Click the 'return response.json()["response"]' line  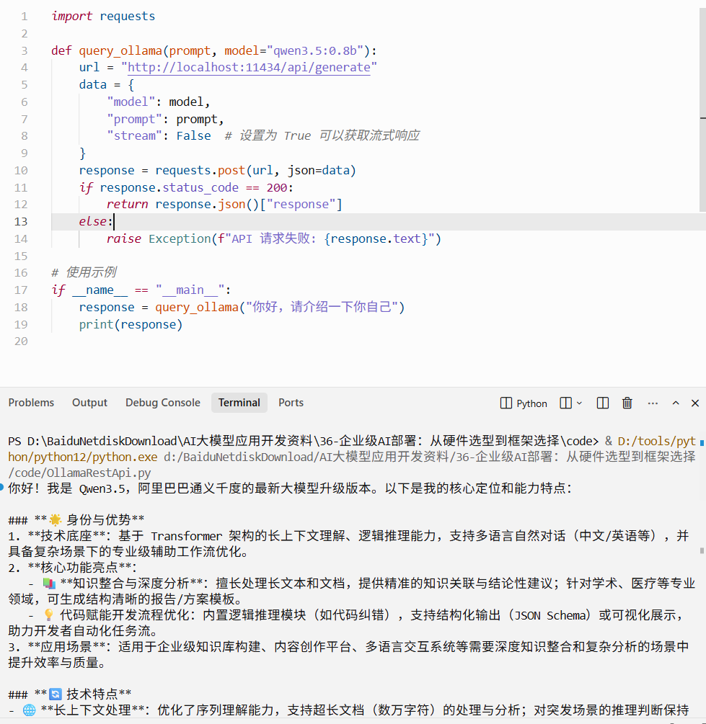224,204
